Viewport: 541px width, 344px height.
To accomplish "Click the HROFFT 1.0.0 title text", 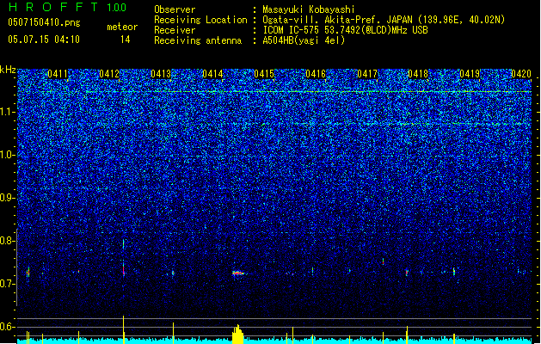I will click(x=68, y=7).
